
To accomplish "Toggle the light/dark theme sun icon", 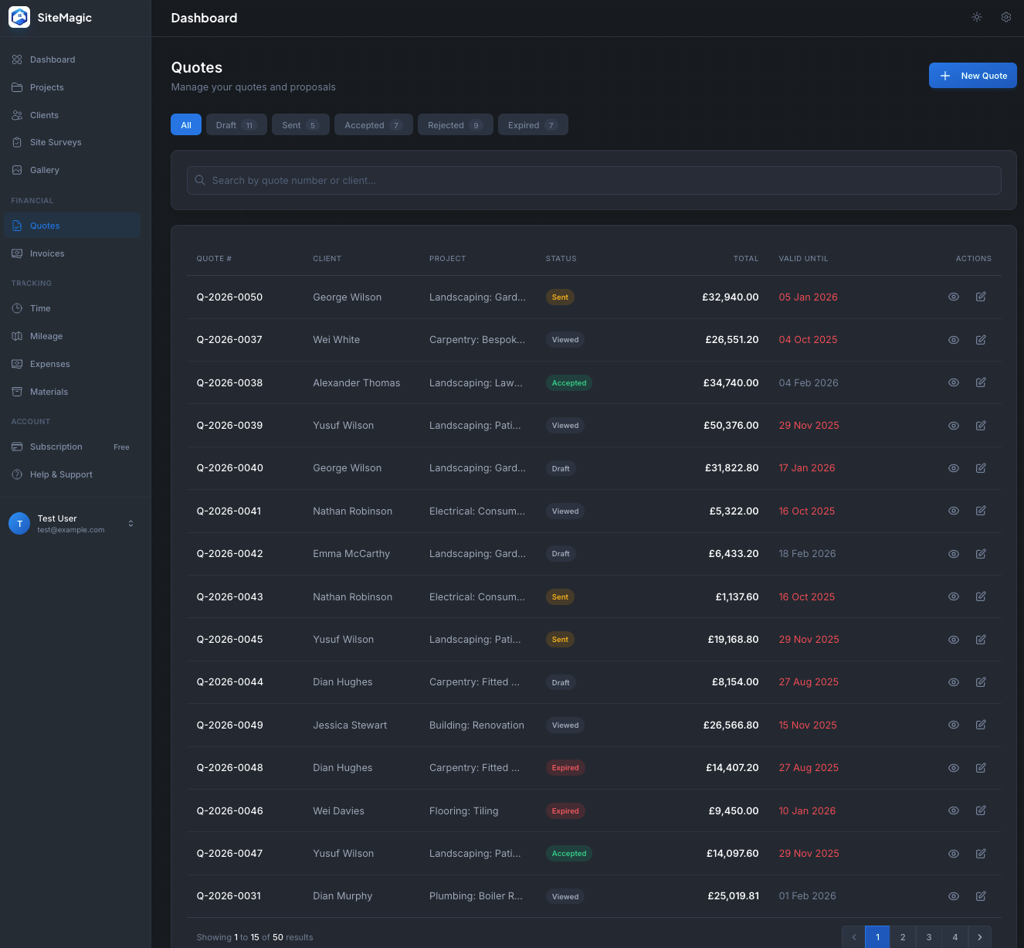I will click(977, 17).
